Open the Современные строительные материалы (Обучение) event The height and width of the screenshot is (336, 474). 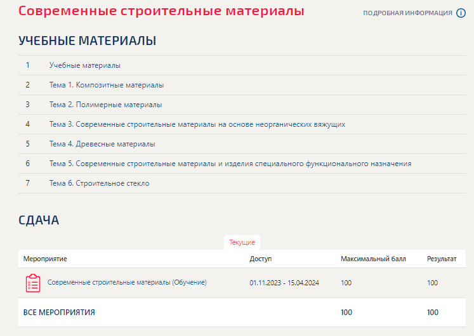pyautogui.click(x=127, y=282)
